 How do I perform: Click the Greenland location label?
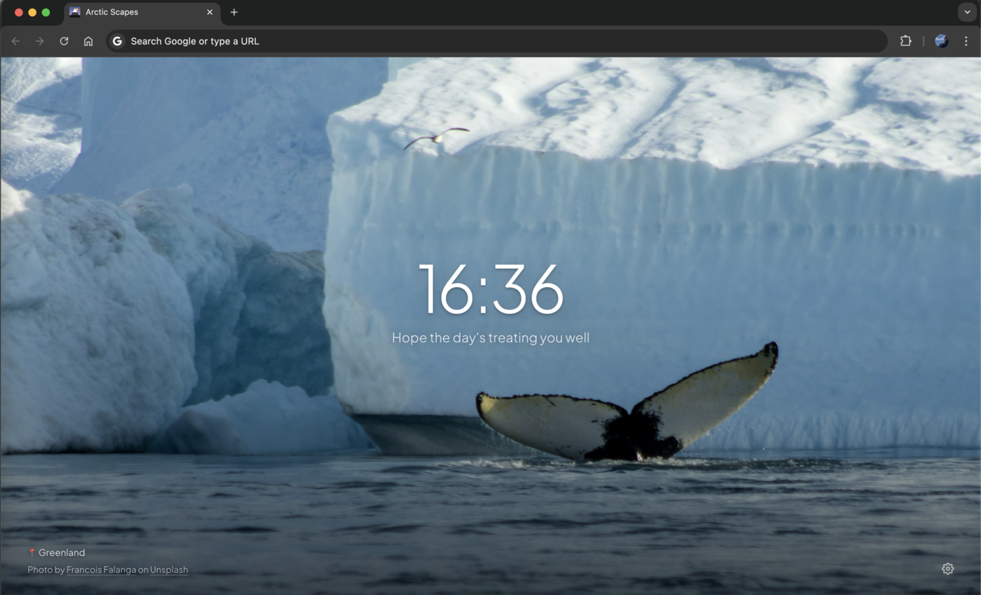[x=61, y=553]
